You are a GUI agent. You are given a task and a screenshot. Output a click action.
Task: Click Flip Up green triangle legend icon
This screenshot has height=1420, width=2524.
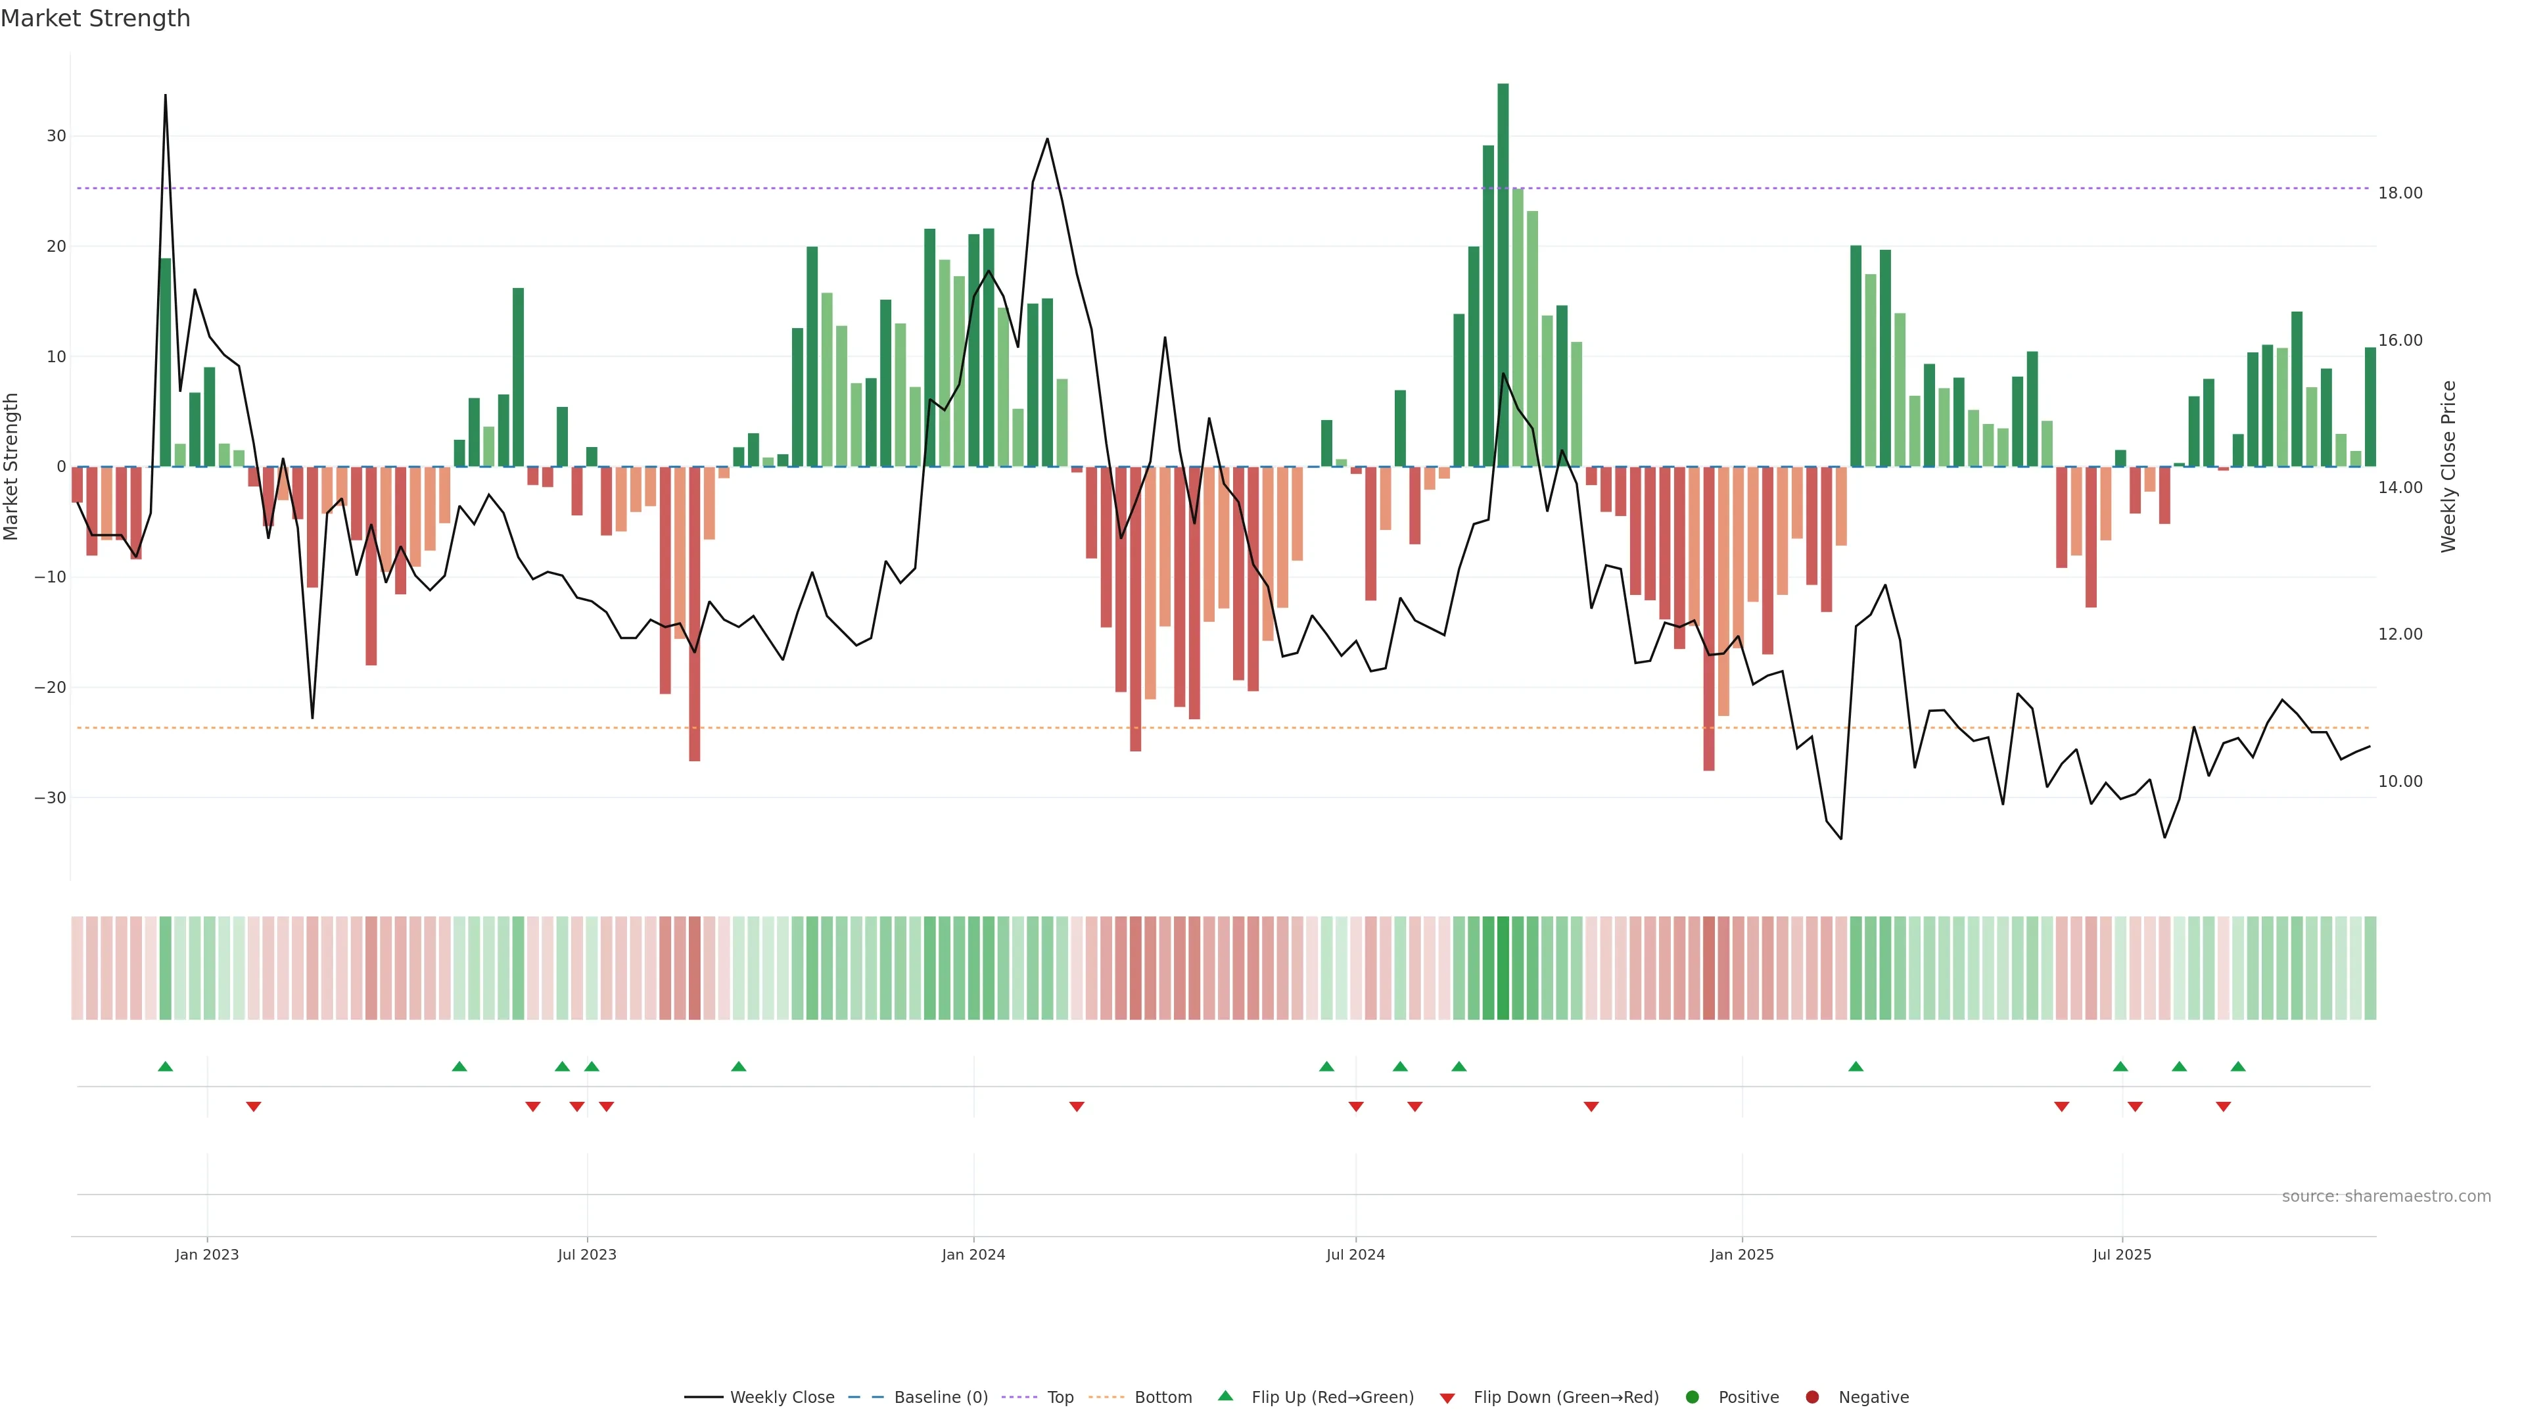(x=1225, y=1396)
